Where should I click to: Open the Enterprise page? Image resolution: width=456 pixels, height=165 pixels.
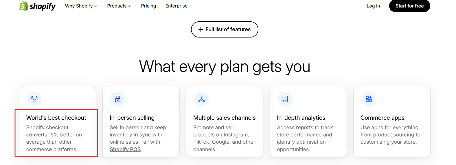(176, 6)
